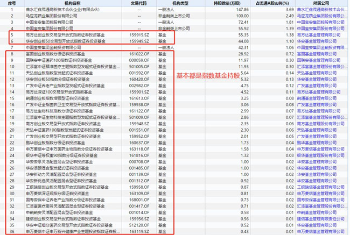The height and width of the screenshot is (235, 350).
Task: Open the 天弘基金管理有限公司 link in row 11
Action: [x=317, y=73]
